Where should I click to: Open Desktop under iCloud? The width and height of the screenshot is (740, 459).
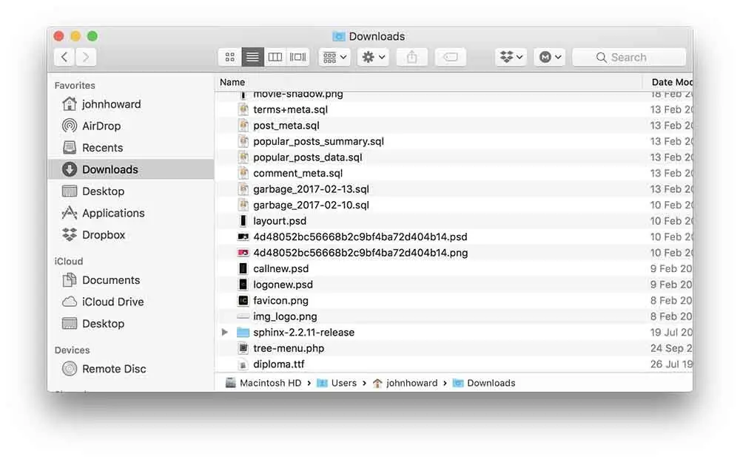[131, 323]
